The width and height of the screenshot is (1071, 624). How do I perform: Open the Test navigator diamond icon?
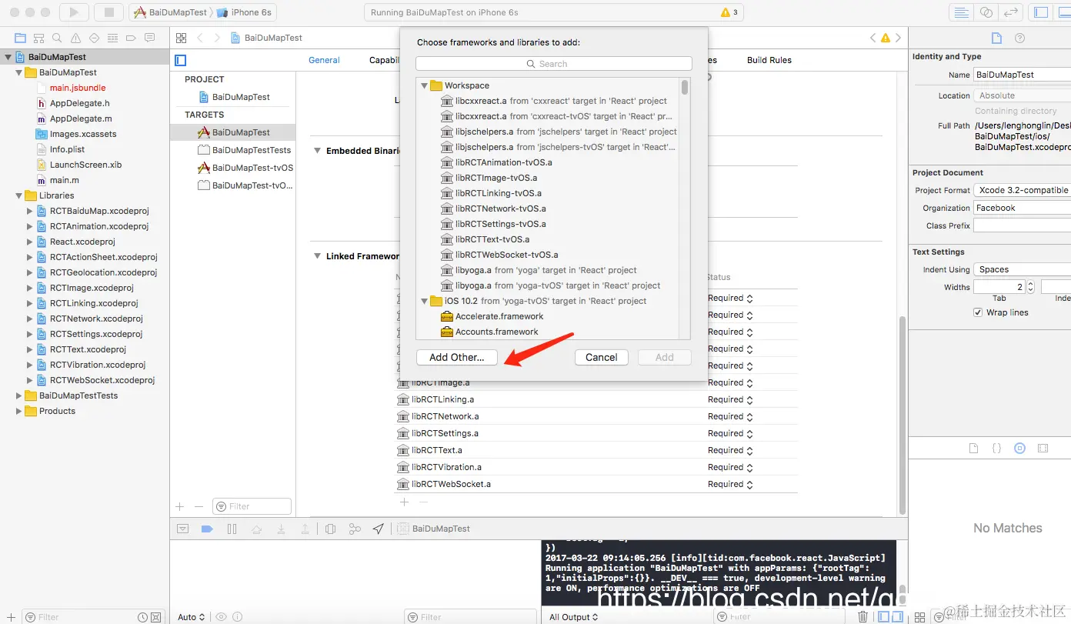tap(94, 38)
